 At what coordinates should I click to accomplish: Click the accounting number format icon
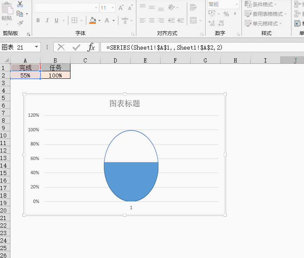[212, 14]
